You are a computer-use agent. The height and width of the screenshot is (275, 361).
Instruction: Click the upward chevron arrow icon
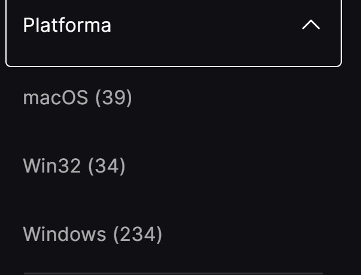(x=311, y=25)
